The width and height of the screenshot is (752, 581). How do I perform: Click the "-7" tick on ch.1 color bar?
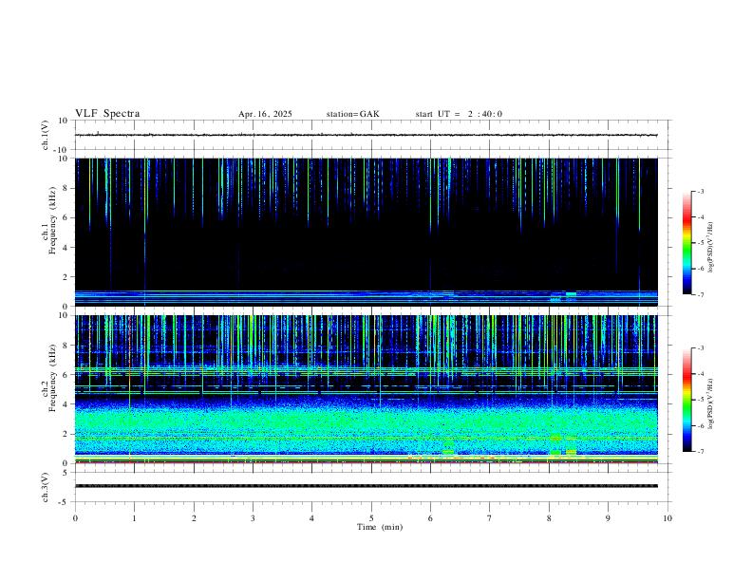(x=700, y=295)
